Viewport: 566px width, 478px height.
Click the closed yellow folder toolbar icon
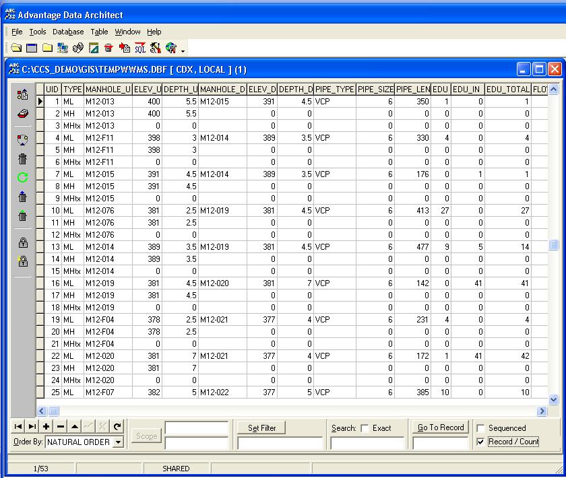(47, 48)
